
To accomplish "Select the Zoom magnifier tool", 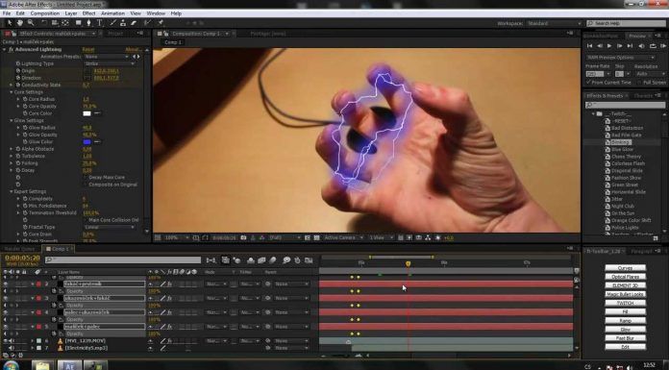I will [x=31, y=23].
